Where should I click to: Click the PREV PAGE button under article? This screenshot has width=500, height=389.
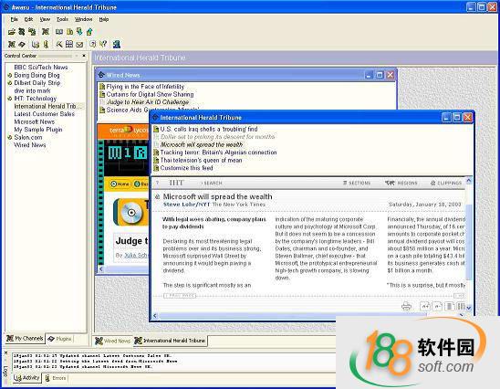180,296
